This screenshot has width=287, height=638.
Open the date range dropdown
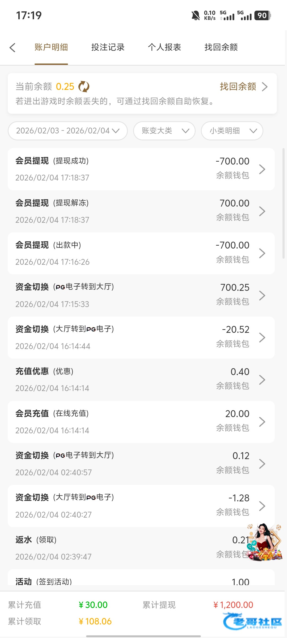click(x=68, y=131)
